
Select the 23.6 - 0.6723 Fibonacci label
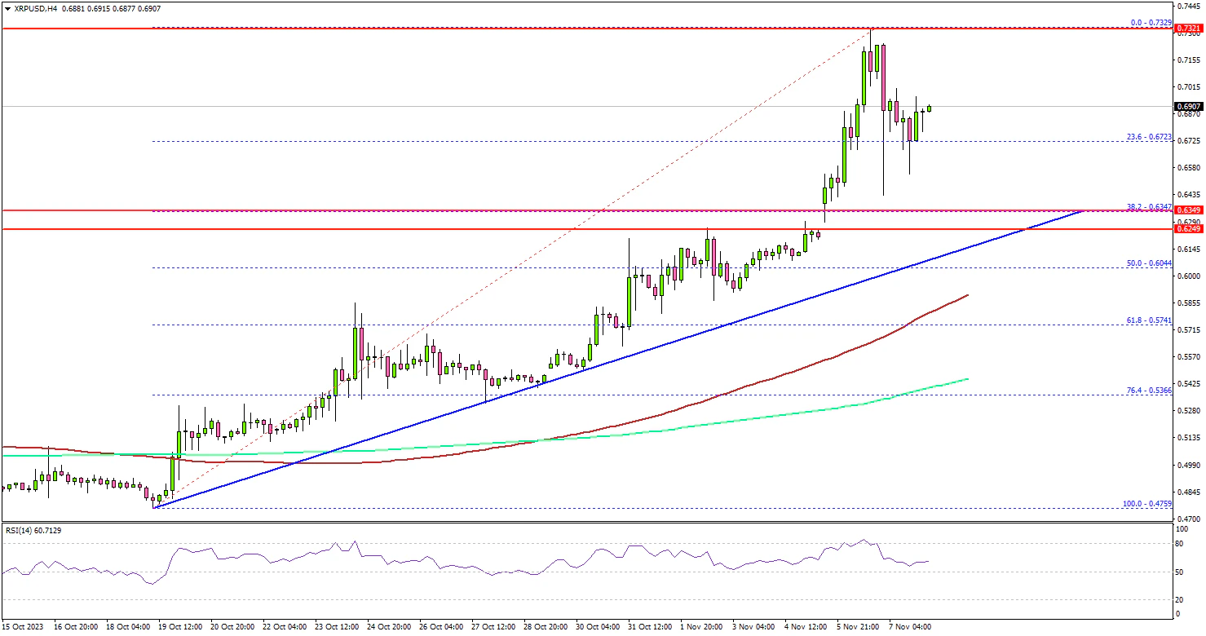tap(1148, 137)
